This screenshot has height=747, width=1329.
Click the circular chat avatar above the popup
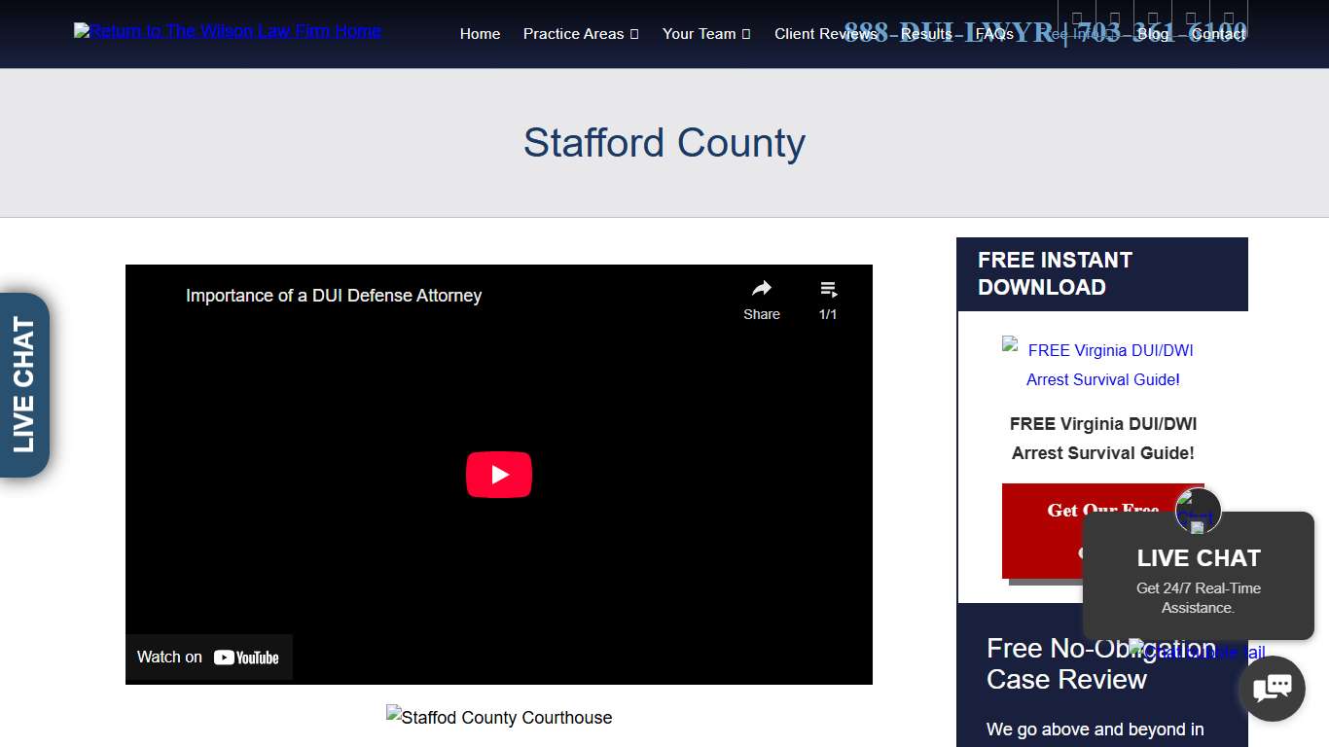tap(1198, 511)
